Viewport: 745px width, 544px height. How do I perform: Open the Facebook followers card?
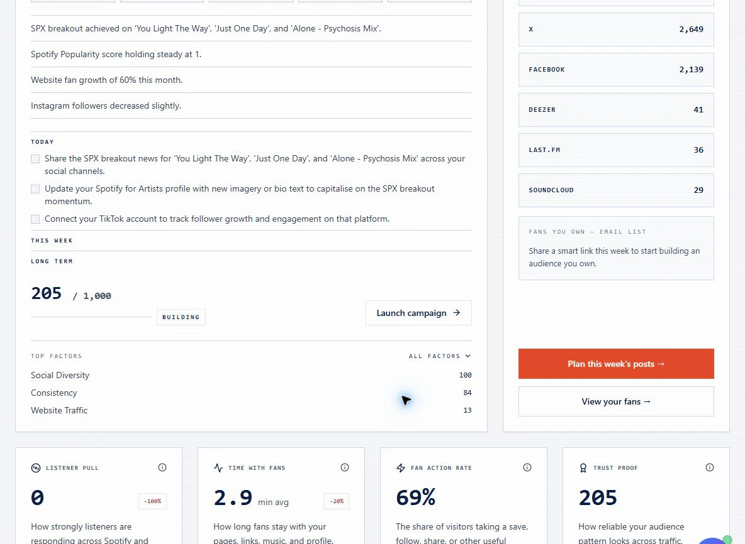[616, 70]
